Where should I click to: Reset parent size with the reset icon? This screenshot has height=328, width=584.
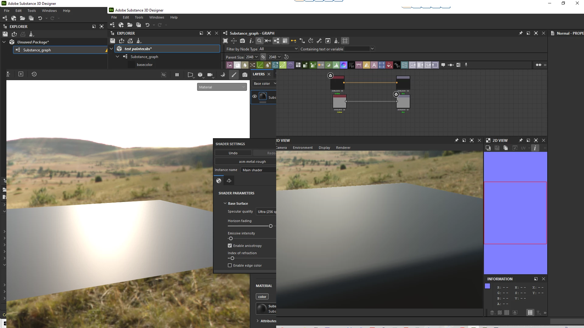point(286,57)
